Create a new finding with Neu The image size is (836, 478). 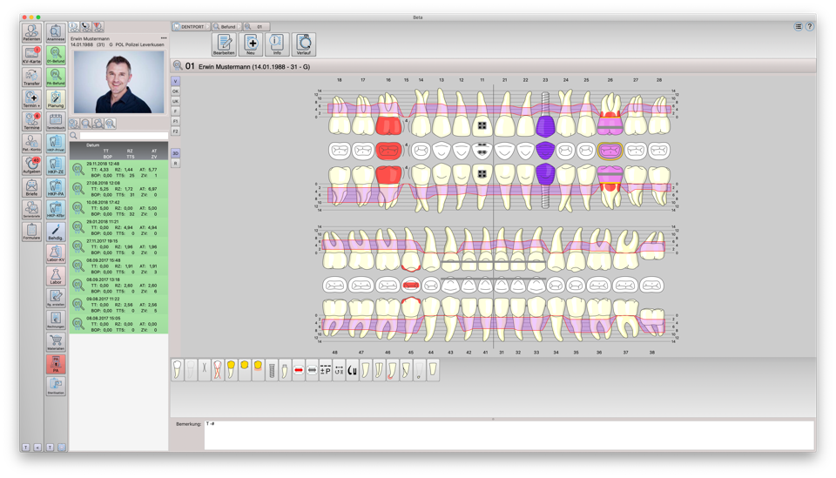click(251, 44)
